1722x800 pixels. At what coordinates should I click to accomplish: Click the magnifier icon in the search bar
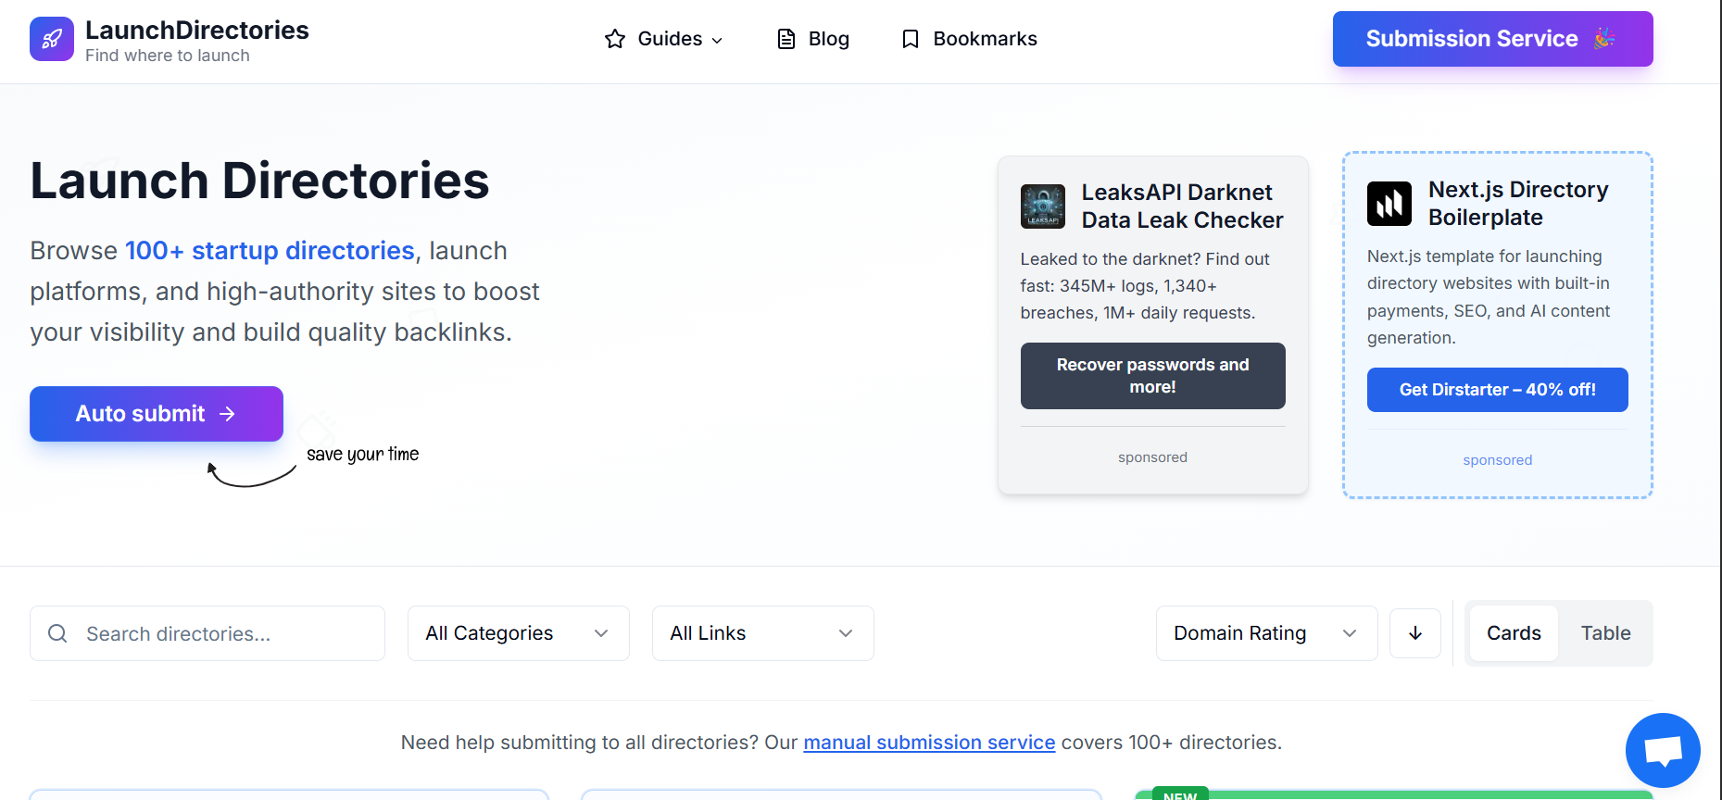57,633
